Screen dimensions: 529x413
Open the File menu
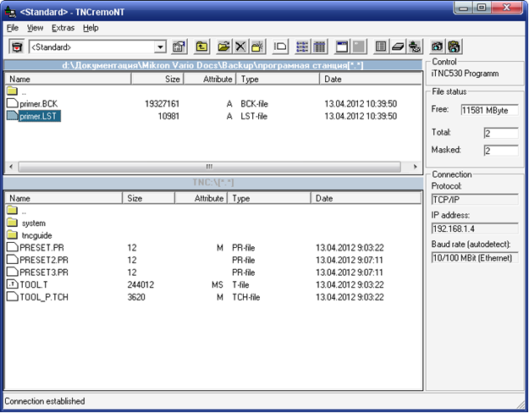tap(13, 28)
